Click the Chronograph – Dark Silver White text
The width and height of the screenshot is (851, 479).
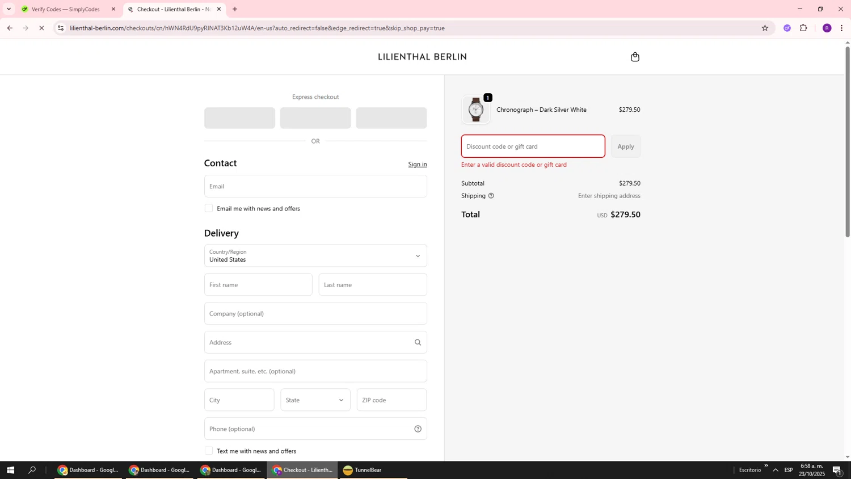tap(541, 110)
